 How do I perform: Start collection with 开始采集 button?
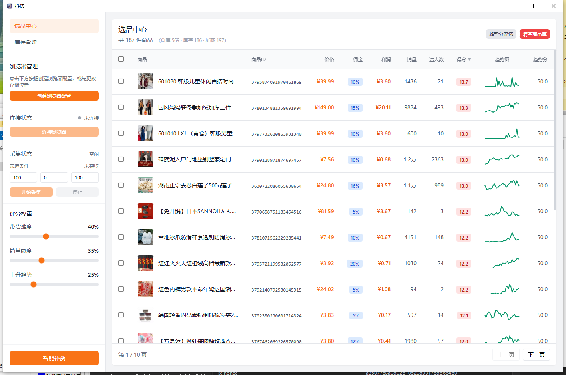tap(31, 192)
